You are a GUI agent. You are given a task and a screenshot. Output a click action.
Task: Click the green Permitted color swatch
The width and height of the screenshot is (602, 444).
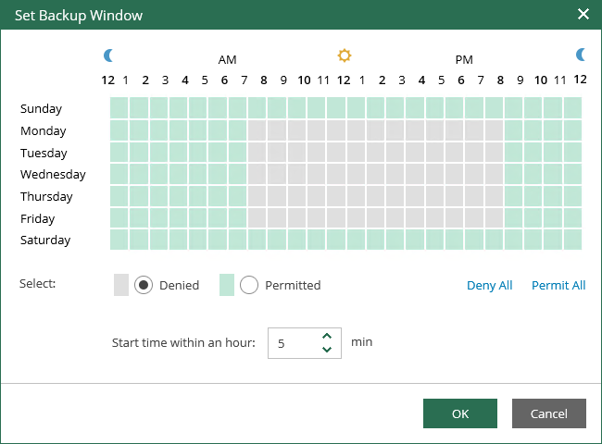tap(227, 285)
